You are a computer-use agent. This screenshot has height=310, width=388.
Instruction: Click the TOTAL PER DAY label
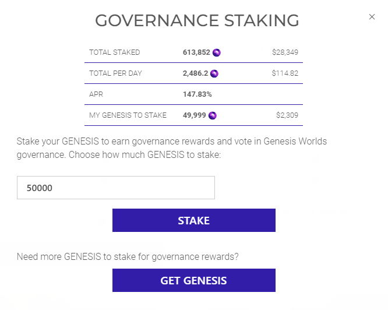[115, 73]
